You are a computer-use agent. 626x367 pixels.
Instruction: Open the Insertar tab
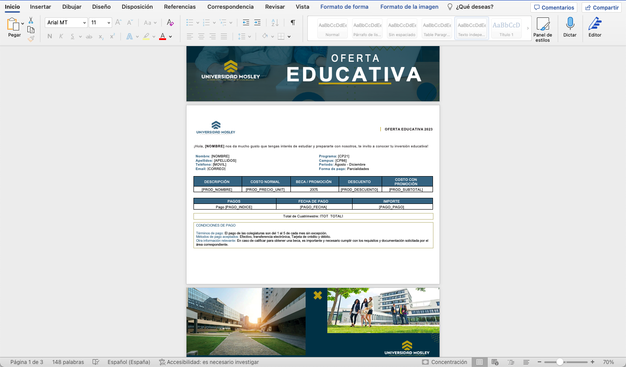[40, 7]
